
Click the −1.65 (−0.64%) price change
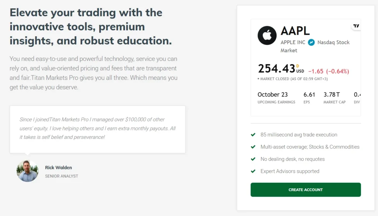[328, 71]
